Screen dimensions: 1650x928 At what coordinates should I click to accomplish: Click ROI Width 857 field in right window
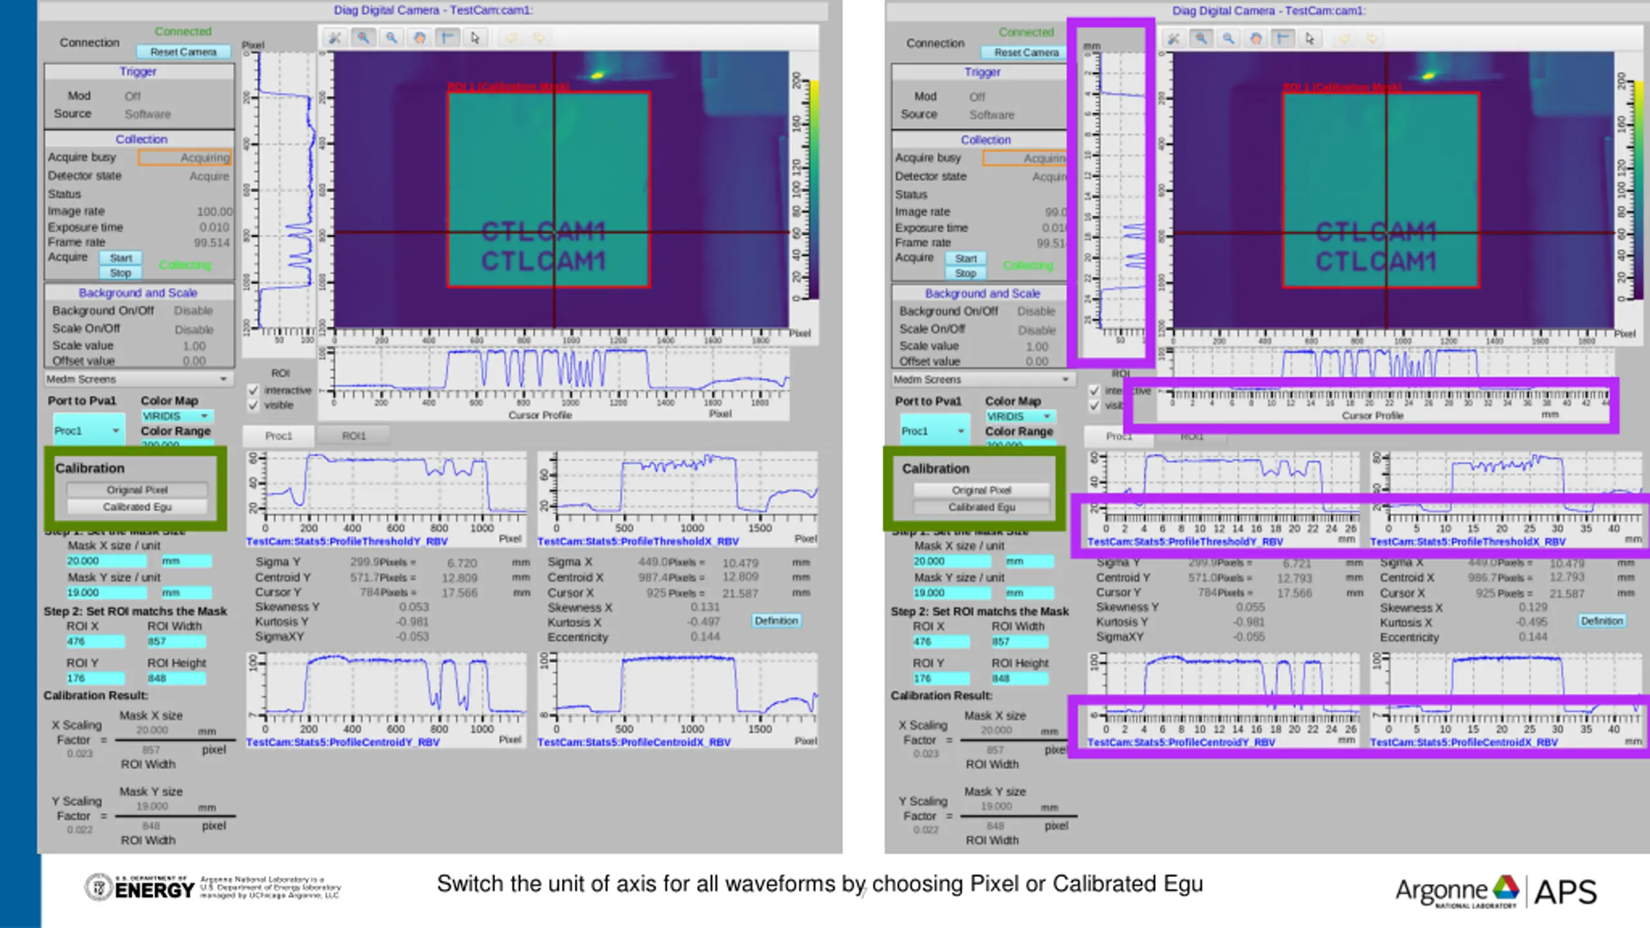(1020, 642)
